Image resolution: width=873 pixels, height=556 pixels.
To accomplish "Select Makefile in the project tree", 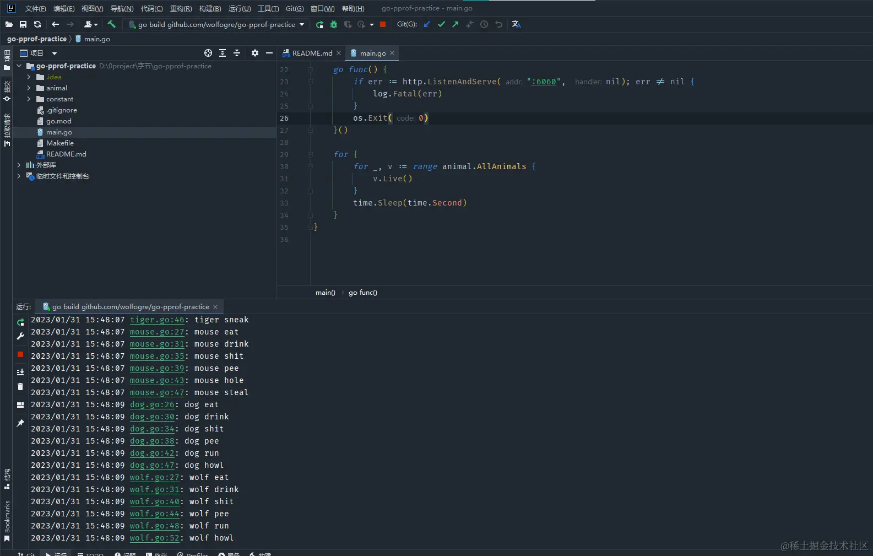I will 59,143.
